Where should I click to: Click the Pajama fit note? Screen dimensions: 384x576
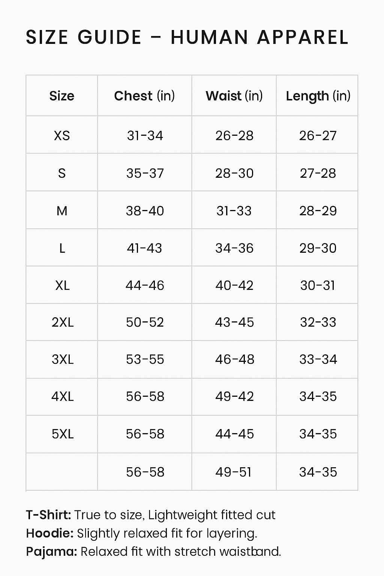coord(153,552)
